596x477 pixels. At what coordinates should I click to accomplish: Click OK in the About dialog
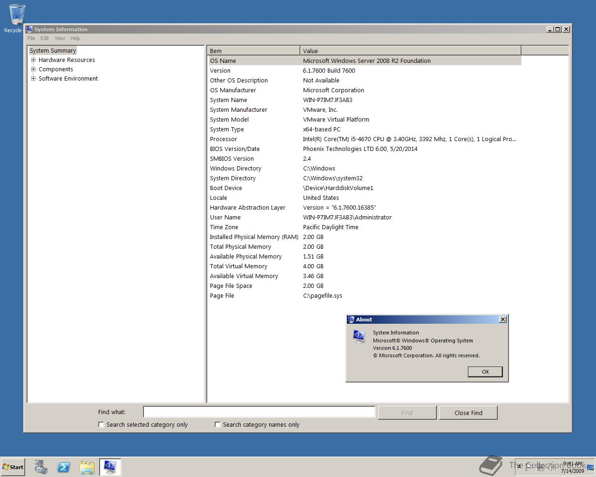485,372
